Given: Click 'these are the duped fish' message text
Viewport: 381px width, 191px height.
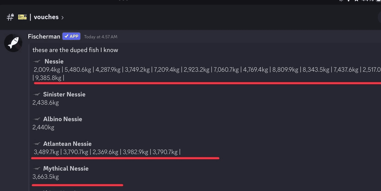Looking at the screenshot, I should [x=75, y=50].
